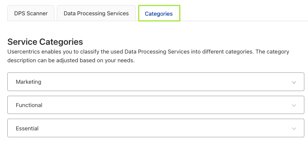Click the chevron icon on the Marketing row
Screen dimensions: 308x146
click(294, 82)
